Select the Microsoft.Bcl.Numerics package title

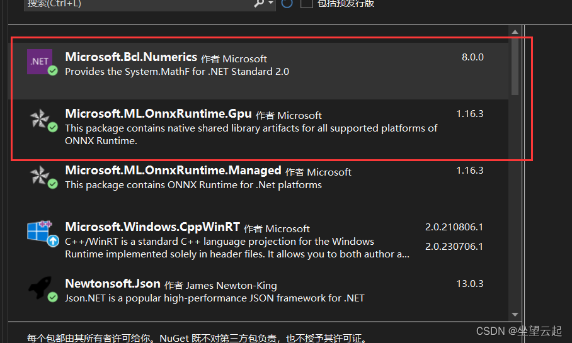131,57
